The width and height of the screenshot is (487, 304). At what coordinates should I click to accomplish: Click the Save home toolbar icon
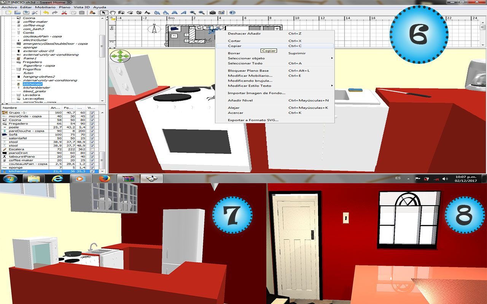coord(25,13)
